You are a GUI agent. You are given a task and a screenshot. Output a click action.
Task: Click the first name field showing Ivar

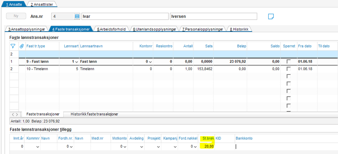pos(125,16)
